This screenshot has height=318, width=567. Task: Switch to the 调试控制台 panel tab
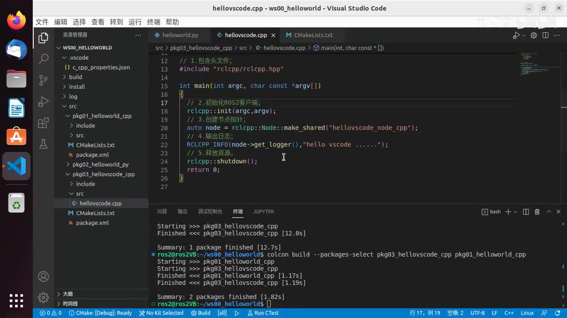click(210, 212)
